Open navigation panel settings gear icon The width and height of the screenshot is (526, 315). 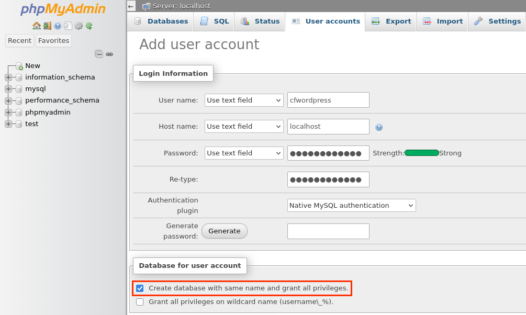pyautogui.click(x=79, y=26)
